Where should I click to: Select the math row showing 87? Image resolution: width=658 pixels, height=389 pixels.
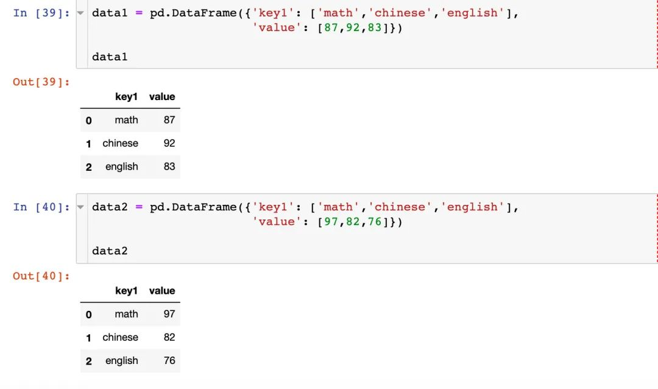pyautogui.click(x=130, y=120)
